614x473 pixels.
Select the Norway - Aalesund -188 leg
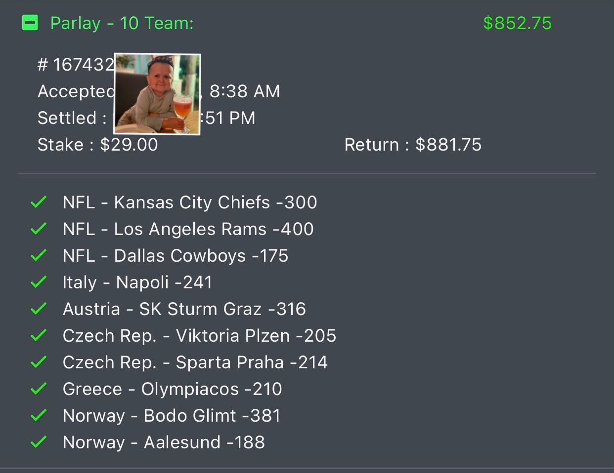(x=164, y=442)
